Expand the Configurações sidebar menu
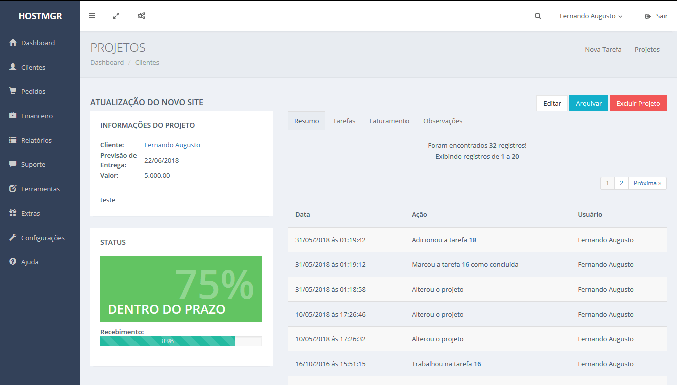 (43, 238)
